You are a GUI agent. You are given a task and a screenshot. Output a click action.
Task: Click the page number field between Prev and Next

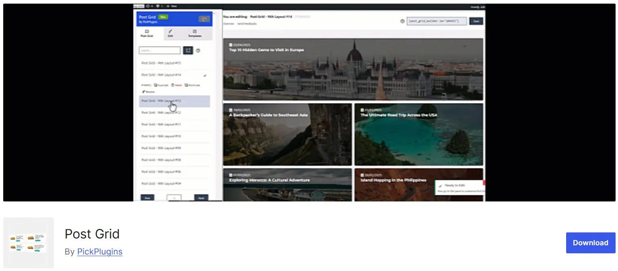tap(174, 198)
